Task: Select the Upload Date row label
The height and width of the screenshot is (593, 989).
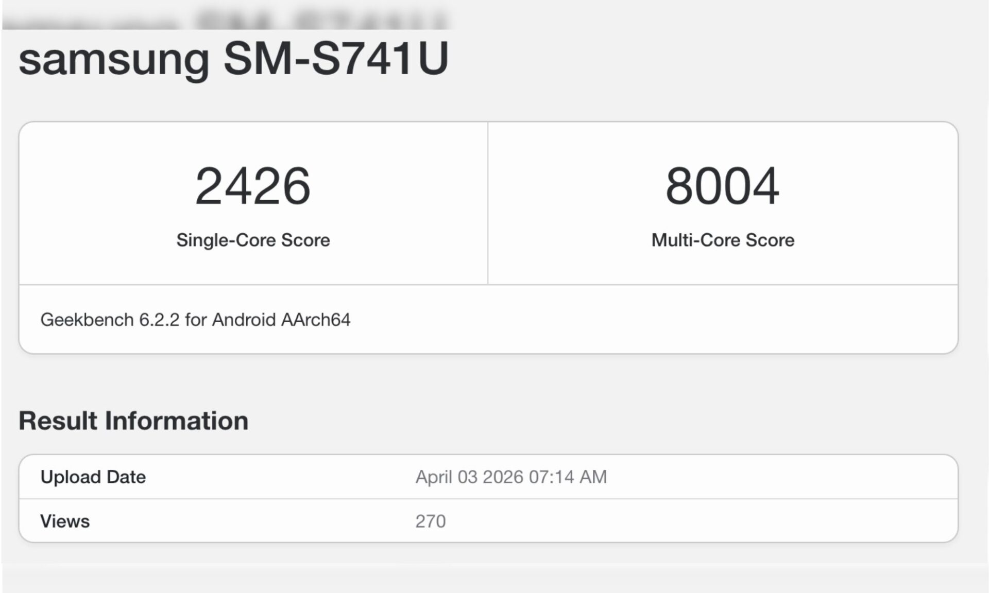Action: tap(93, 477)
